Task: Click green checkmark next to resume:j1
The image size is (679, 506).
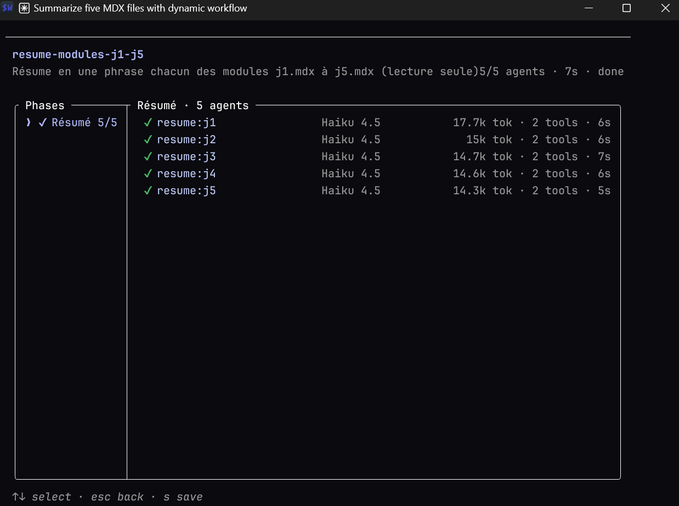Action: click(x=148, y=122)
